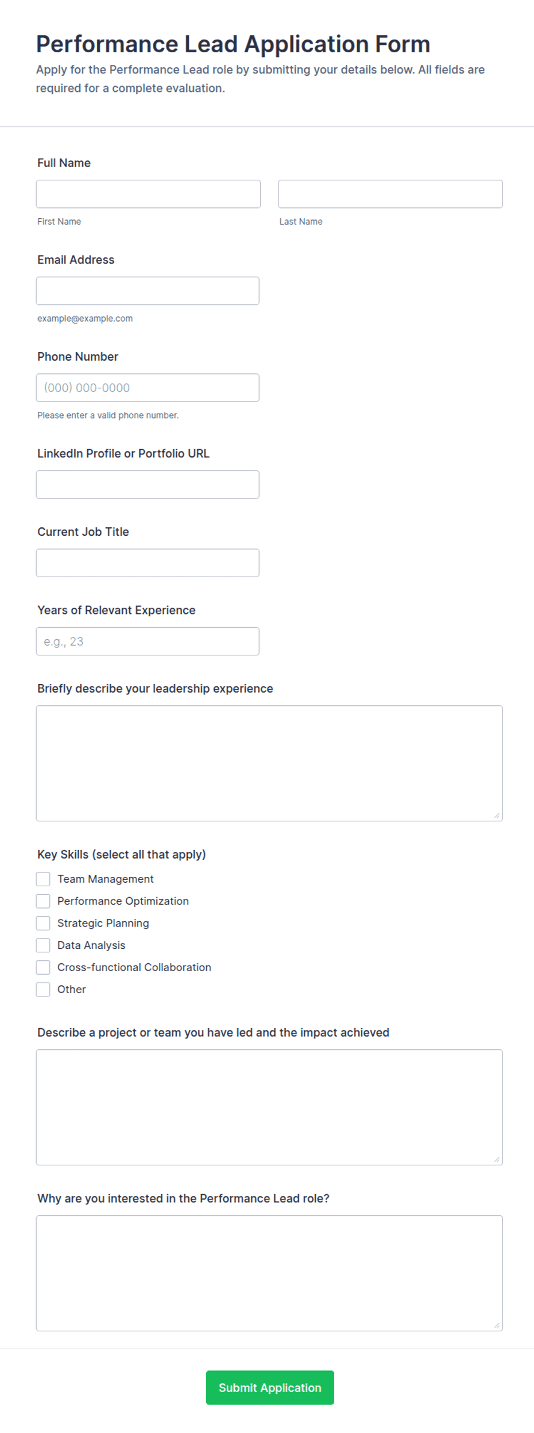Select the Years of Relevant Experience box

pos(148,642)
